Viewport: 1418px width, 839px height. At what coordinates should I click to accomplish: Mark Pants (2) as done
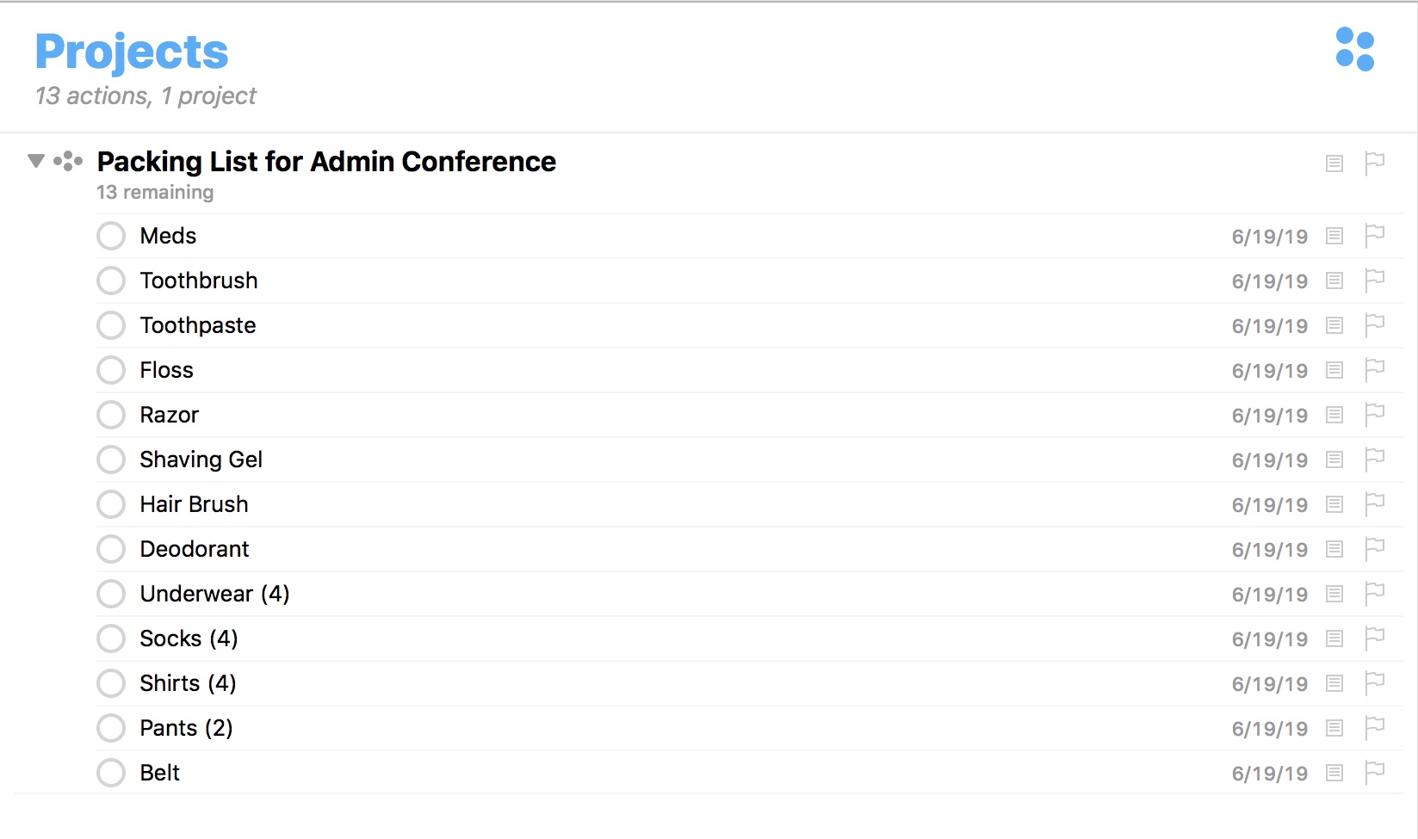point(111,728)
